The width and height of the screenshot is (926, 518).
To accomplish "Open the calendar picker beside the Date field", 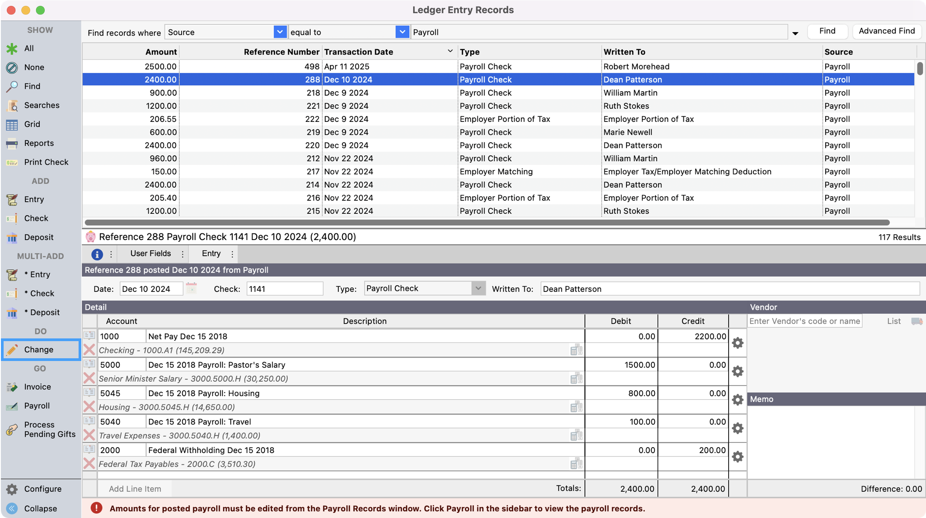I will (191, 287).
